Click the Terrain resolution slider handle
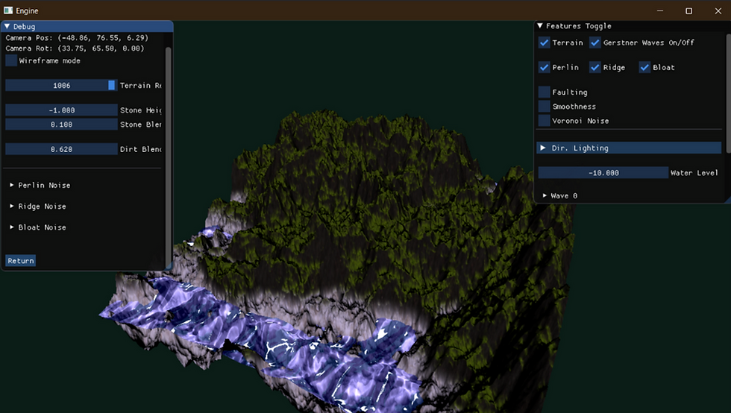The image size is (731, 413). pos(111,85)
